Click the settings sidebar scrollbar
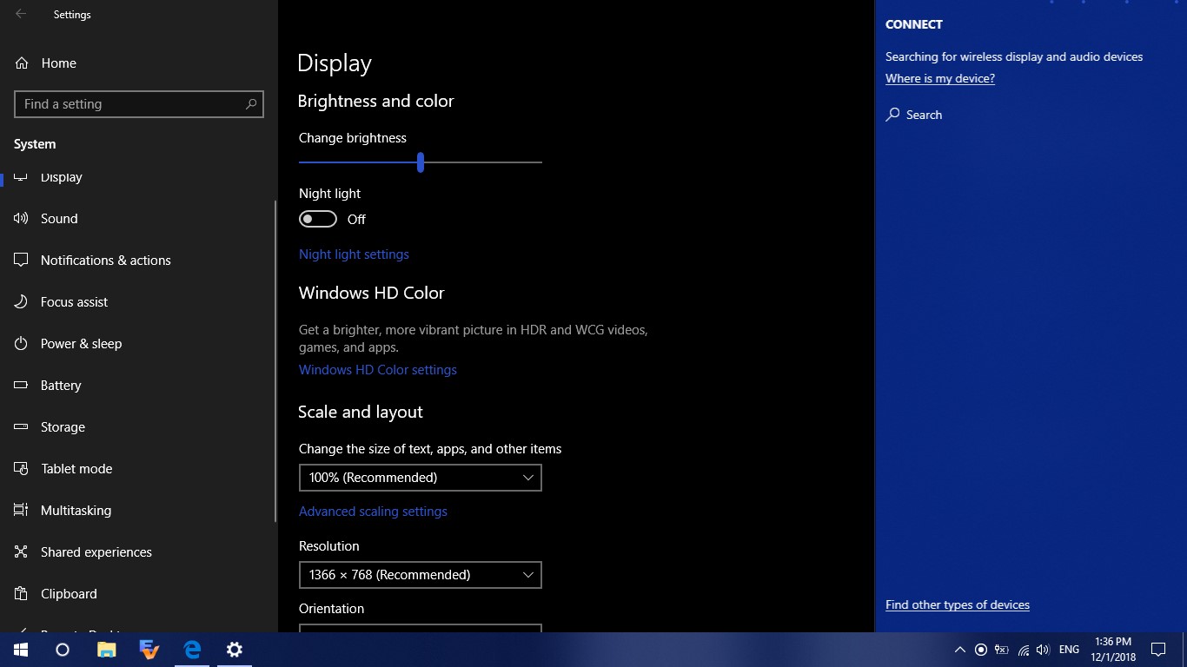Image resolution: width=1187 pixels, height=667 pixels. point(275,360)
